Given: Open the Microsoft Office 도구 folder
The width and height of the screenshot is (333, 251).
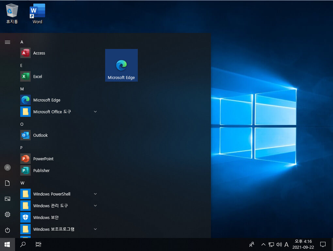Looking at the screenshot, I should (59, 112).
